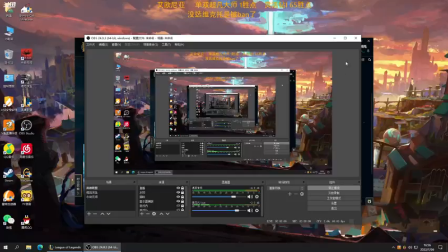Select the 显示器捕获 source row
The image size is (448, 252).
[162, 202]
